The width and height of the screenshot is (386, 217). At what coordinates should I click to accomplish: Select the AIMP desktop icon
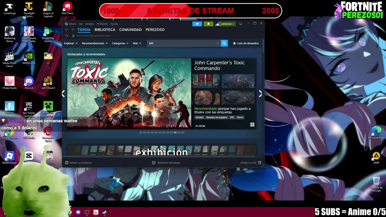(376, 158)
